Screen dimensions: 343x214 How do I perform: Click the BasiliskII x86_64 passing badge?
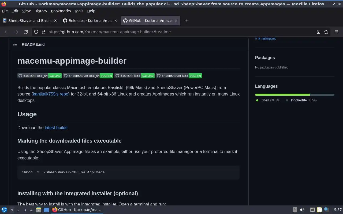click(x=40, y=76)
